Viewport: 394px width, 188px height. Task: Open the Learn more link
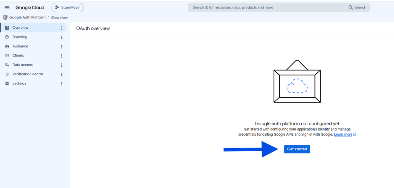(x=345, y=135)
